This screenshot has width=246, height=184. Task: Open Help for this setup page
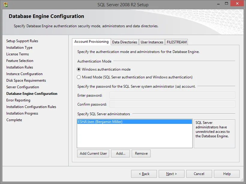[227, 174]
